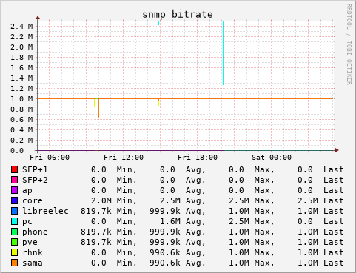Click the green phone legend swatch

click(14, 232)
